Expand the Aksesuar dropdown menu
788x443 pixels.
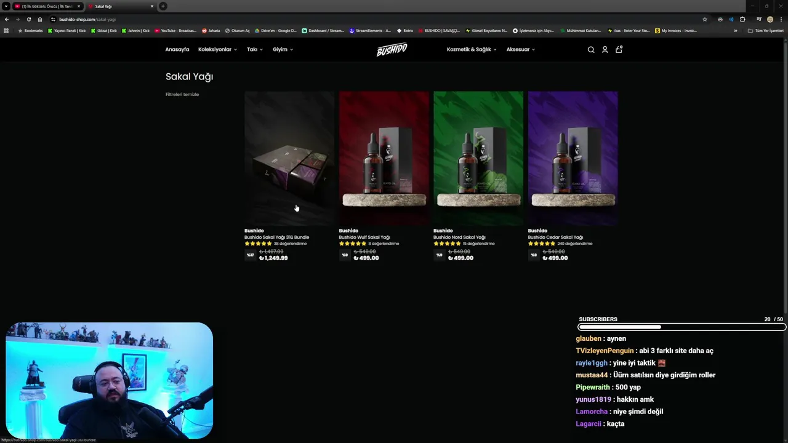[521, 50]
